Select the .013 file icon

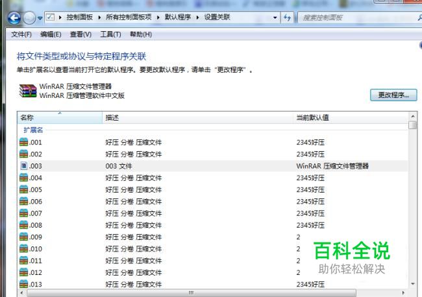pyautogui.click(x=23, y=284)
